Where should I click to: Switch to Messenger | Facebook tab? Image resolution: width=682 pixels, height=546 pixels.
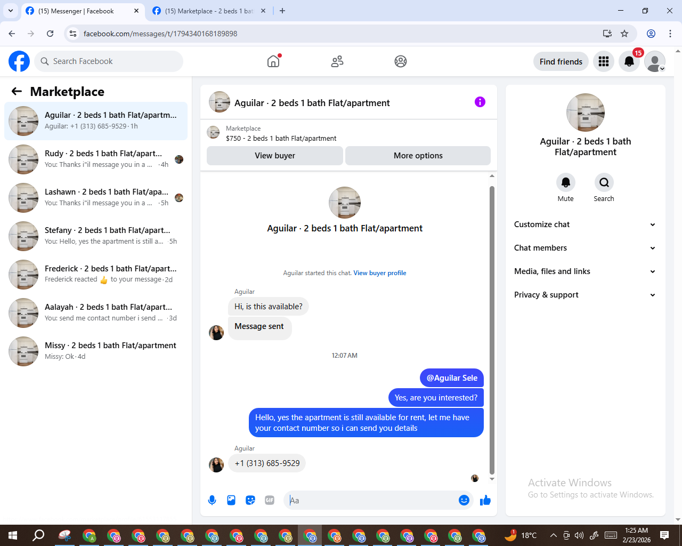click(x=83, y=11)
